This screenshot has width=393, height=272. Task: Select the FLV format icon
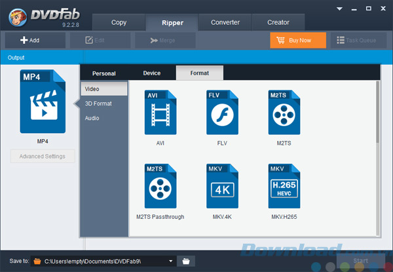(x=222, y=112)
